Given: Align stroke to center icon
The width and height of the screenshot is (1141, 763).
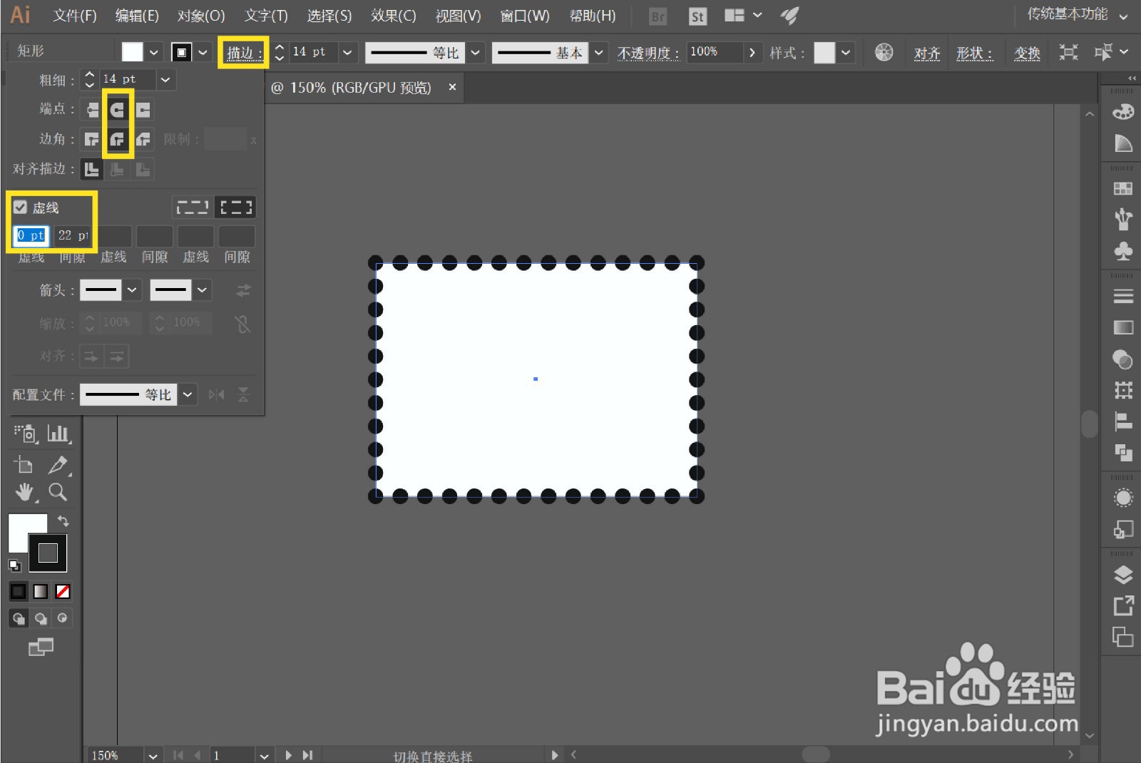Looking at the screenshot, I should tap(92, 169).
